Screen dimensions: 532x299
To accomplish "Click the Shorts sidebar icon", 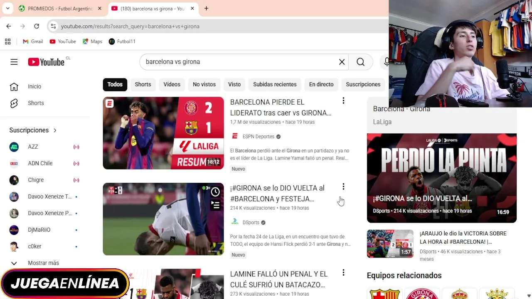I will tap(14, 103).
